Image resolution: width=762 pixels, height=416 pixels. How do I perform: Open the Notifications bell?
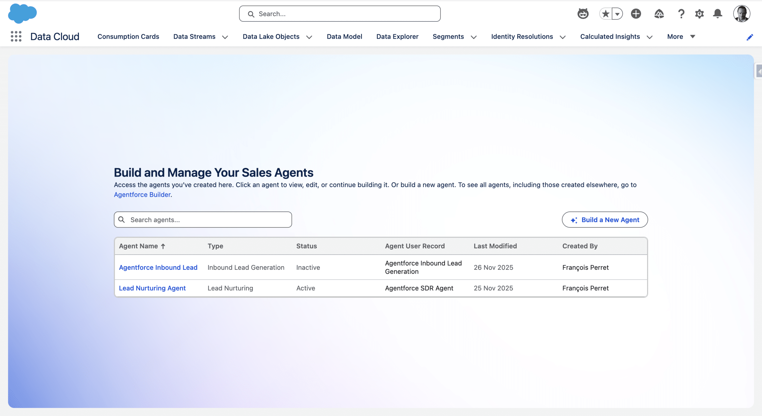(718, 14)
